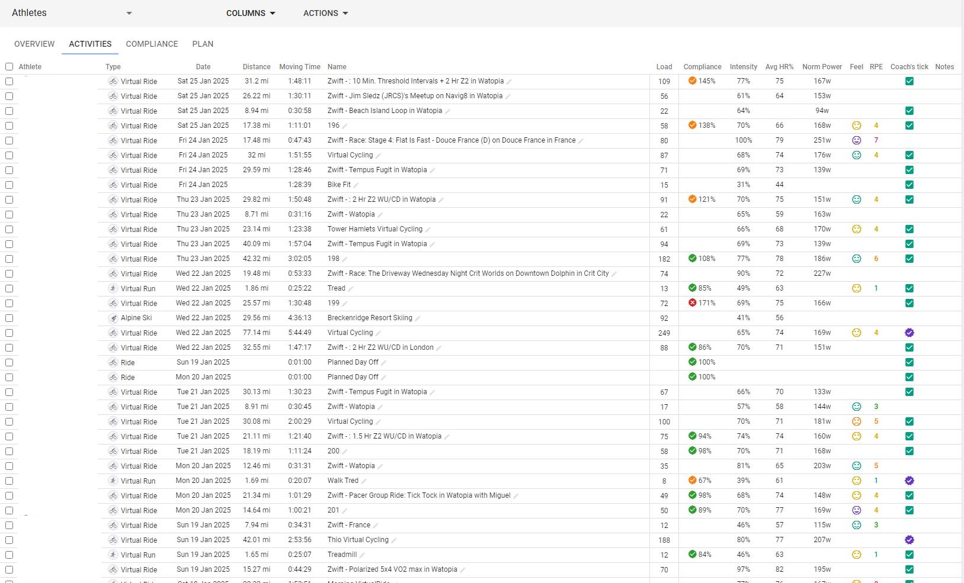Viewport: 964px width, 583px height.
Task: Tick the checkbox for Jim Sledz Meetup ride
Action: click(x=9, y=96)
